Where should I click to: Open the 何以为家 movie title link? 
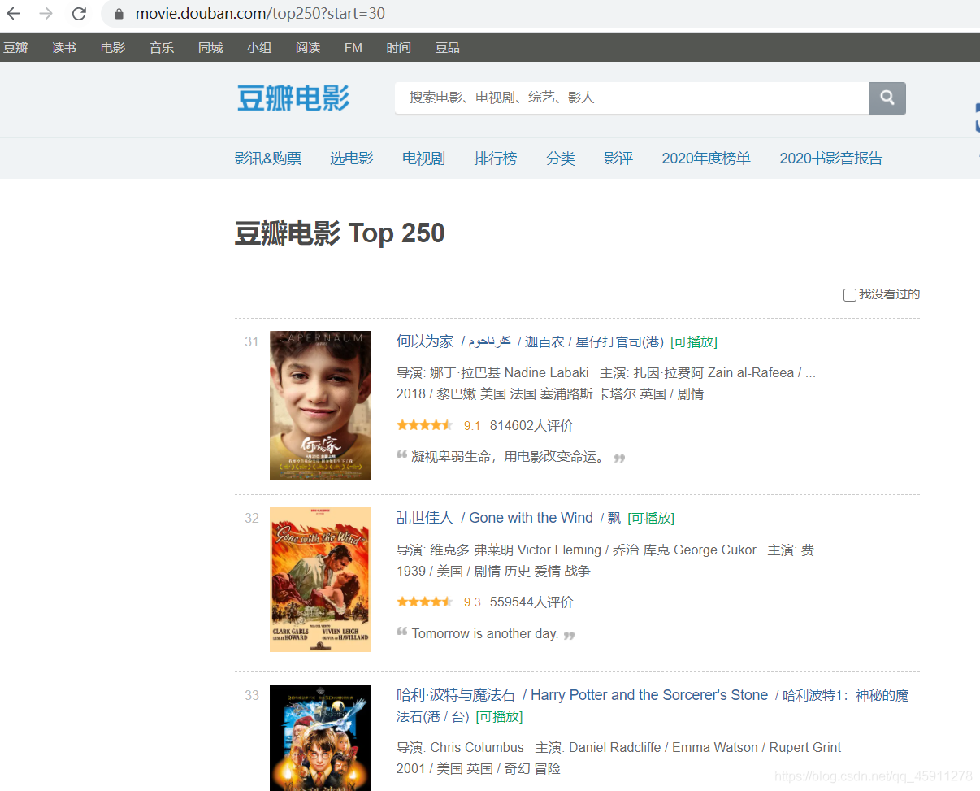pyautogui.click(x=425, y=341)
